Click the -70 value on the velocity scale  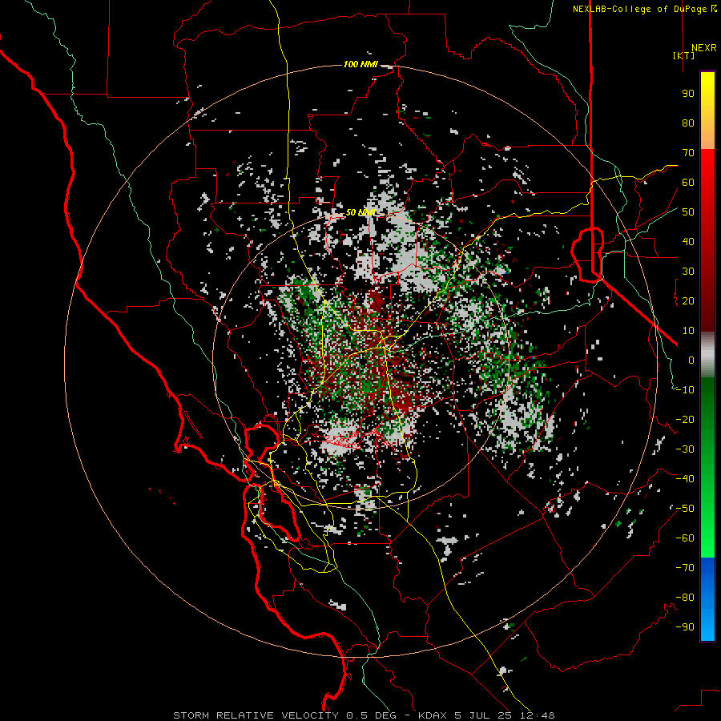685,568
